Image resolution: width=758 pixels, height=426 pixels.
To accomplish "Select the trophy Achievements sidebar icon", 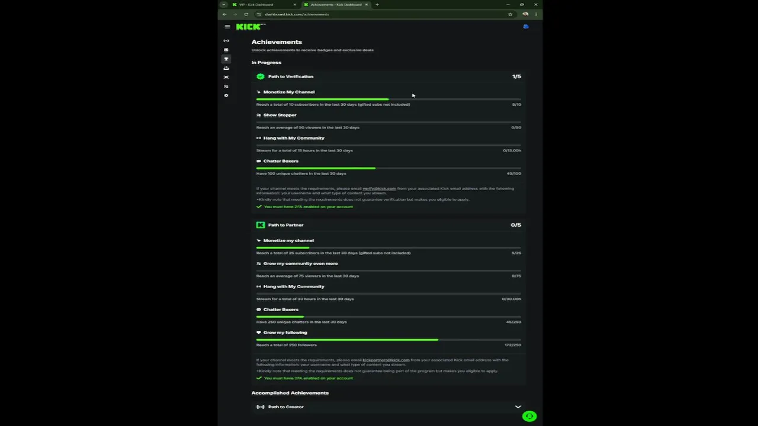I will (226, 59).
